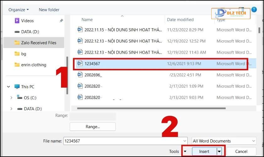The height and width of the screenshot is (157, 264).
Task: Click the vertical scrollbar of the file list
Action: (x=259, y=30)
